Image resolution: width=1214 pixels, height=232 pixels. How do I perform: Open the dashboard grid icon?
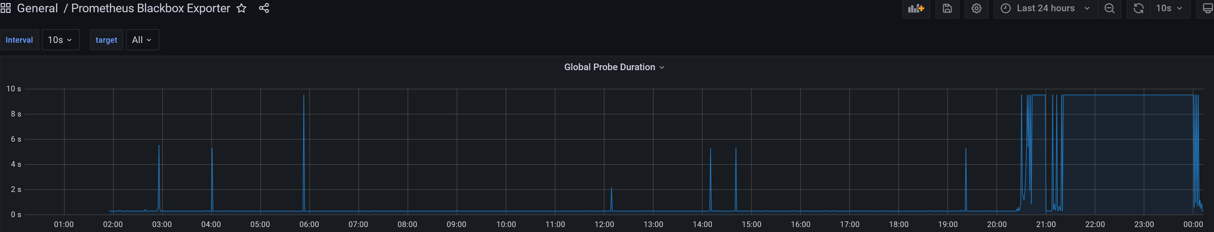click(6, 8)
